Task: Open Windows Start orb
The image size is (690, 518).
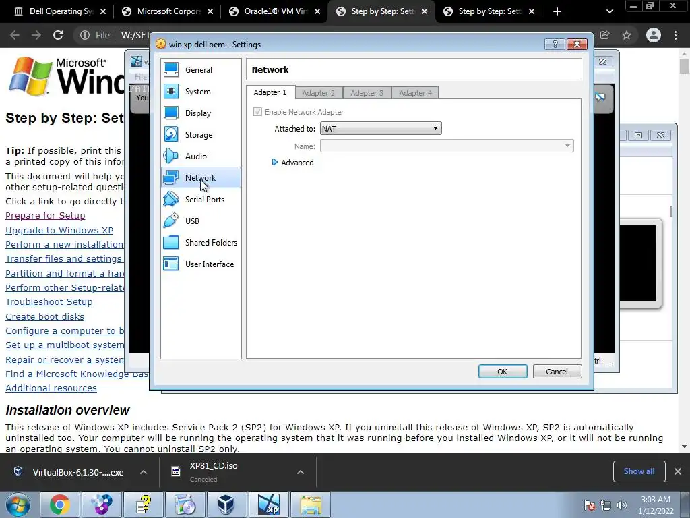Action: coord(18,505)
